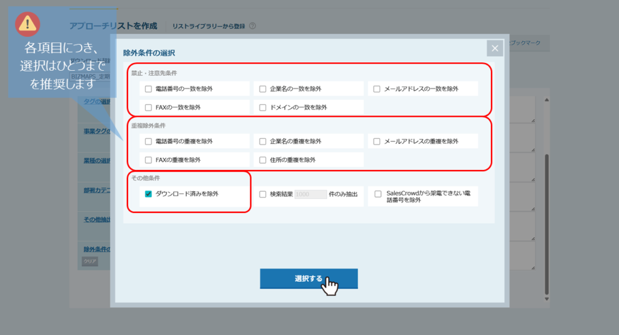Viewport: 619px width, 335px height.
Task: Tick 住所の重複を除外 checkbox
Action: 263,160
